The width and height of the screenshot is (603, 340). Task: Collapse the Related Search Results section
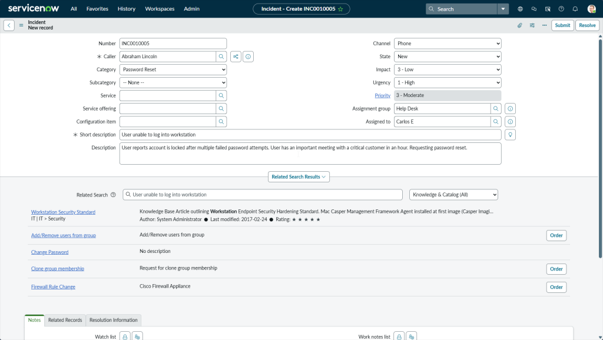tap(299, 176)
